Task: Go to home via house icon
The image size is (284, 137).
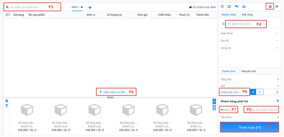Action: (277, 7)
